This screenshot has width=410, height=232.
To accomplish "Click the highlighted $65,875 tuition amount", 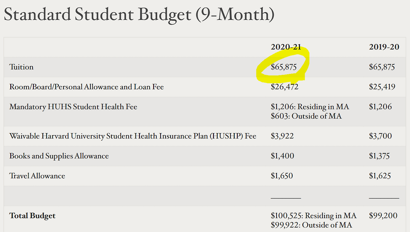I will (283, 67).
